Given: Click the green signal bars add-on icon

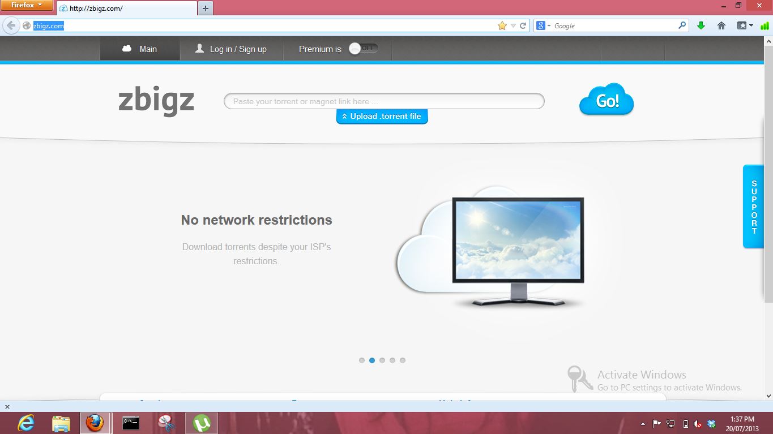Looking at the screenshot, I should pyautogui.click(x=765, y=25).
